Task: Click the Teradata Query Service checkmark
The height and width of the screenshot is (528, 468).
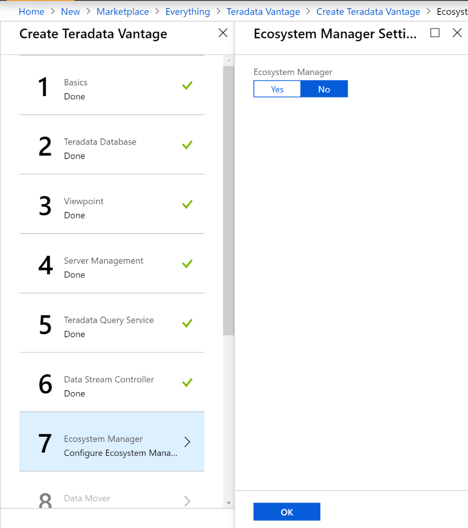Action: coord(187,323)
